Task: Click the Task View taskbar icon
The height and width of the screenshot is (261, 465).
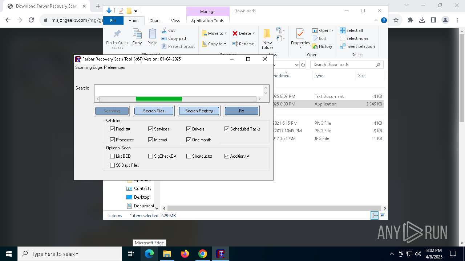Action: 131,254
